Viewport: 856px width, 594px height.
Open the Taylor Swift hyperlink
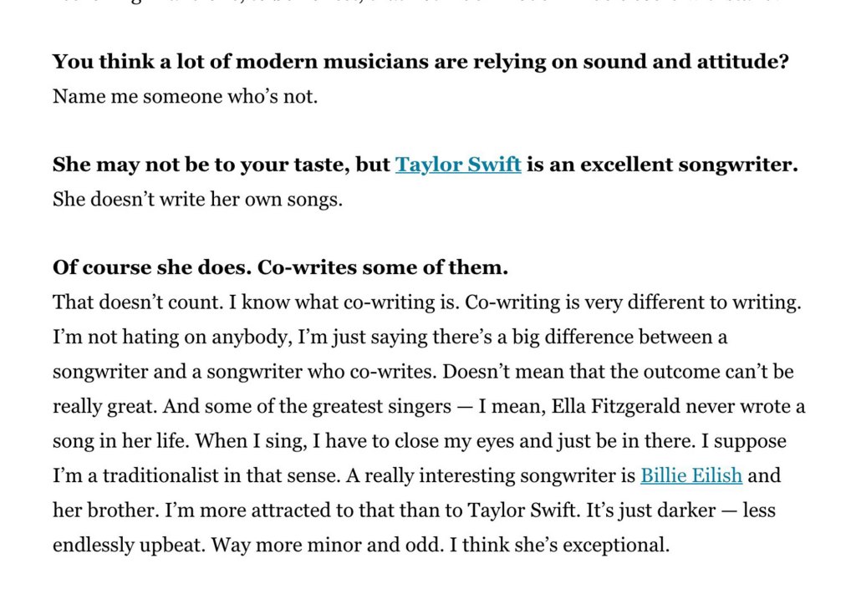tap(458, 165)
